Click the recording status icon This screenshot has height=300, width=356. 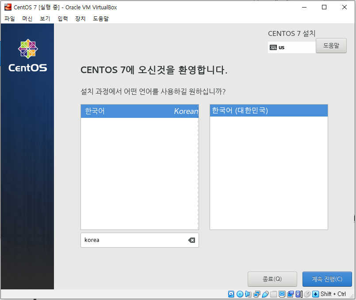click(291, 294)
